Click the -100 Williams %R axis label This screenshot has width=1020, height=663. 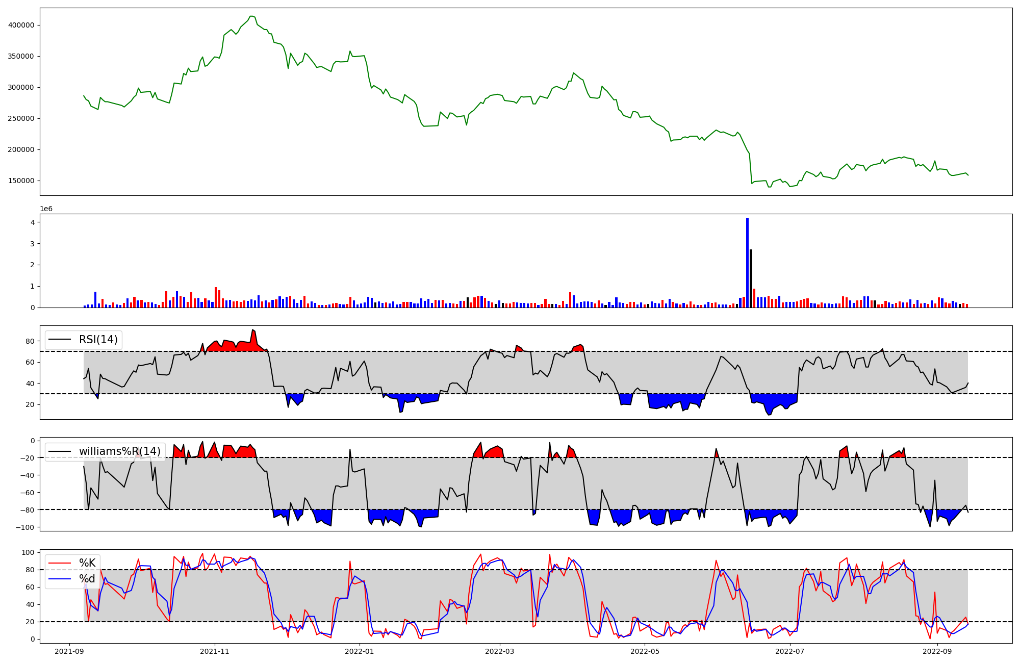tap(24, 527)
